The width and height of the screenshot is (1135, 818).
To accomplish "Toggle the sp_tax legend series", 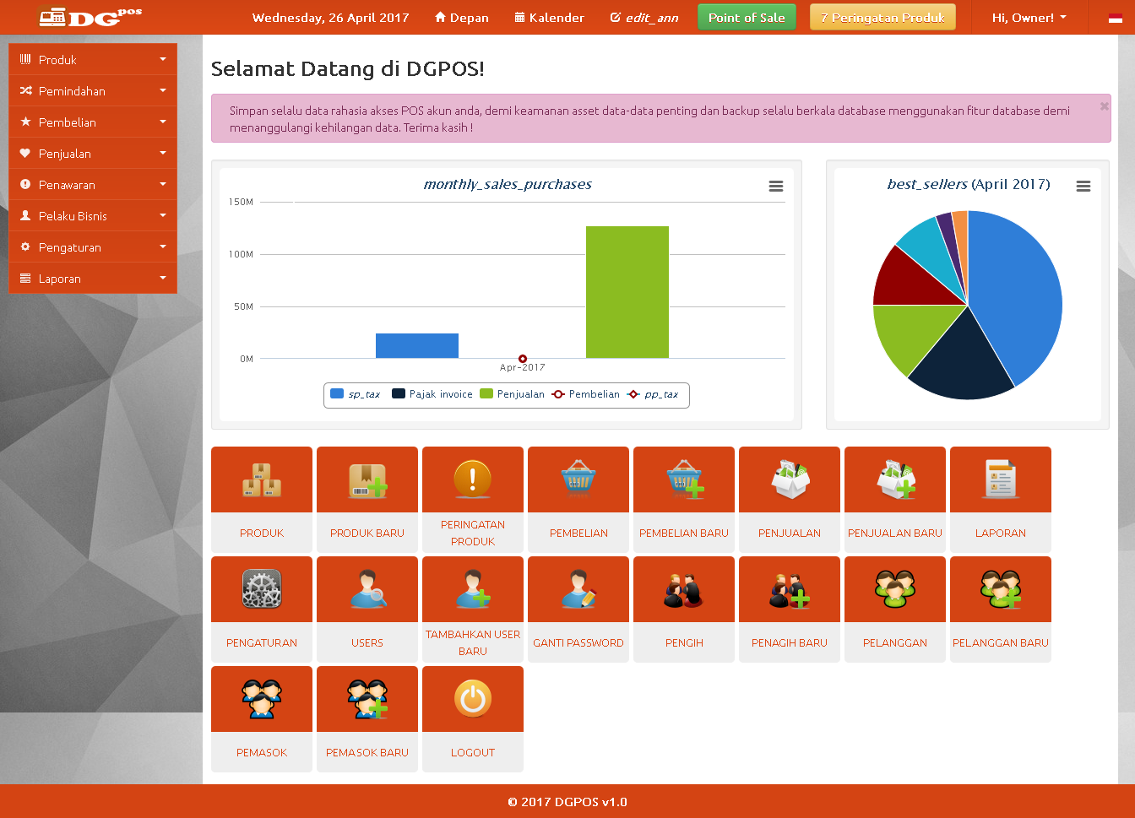I will click(x=356, y=394).
